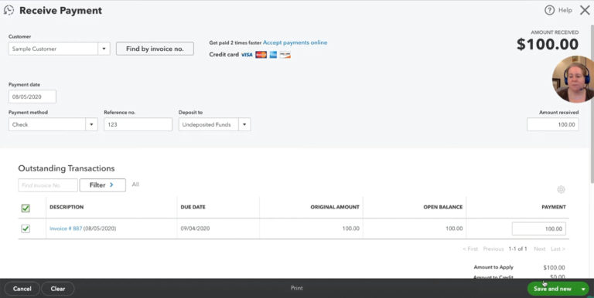Follow the Accept payments online link
The width and height of the screenshot is (594, 298).
point(295,42)
